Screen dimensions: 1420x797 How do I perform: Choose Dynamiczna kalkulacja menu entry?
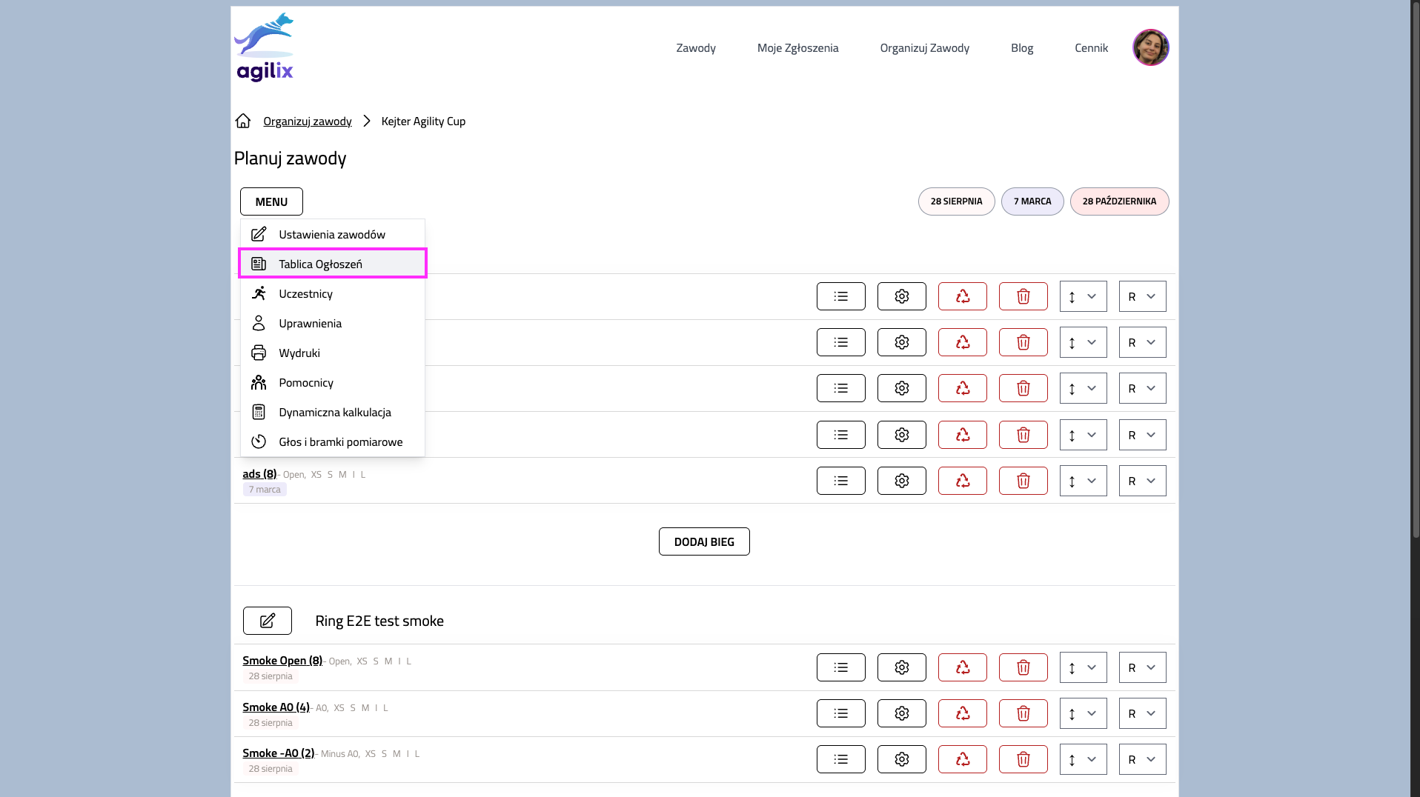coord(334,412)
